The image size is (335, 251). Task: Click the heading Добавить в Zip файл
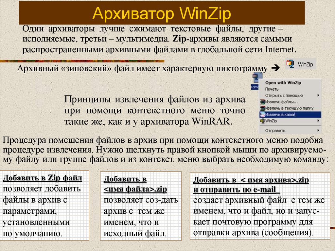tap(42, 178)
